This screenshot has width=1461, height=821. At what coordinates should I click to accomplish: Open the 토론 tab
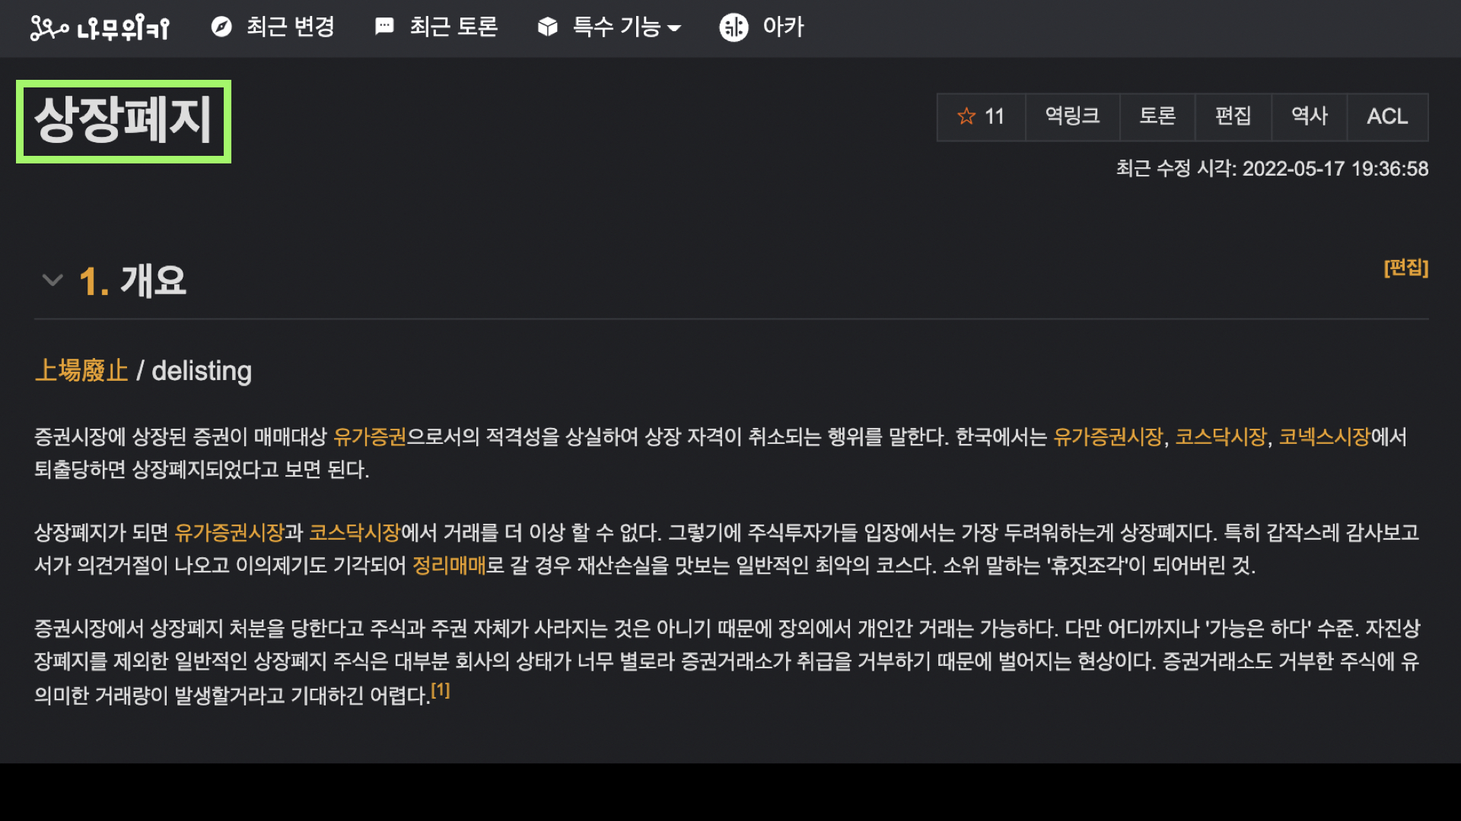click(1157, 116)
